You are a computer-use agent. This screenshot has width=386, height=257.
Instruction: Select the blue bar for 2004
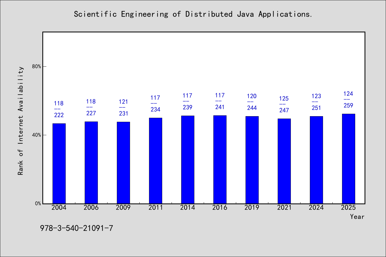59,163
